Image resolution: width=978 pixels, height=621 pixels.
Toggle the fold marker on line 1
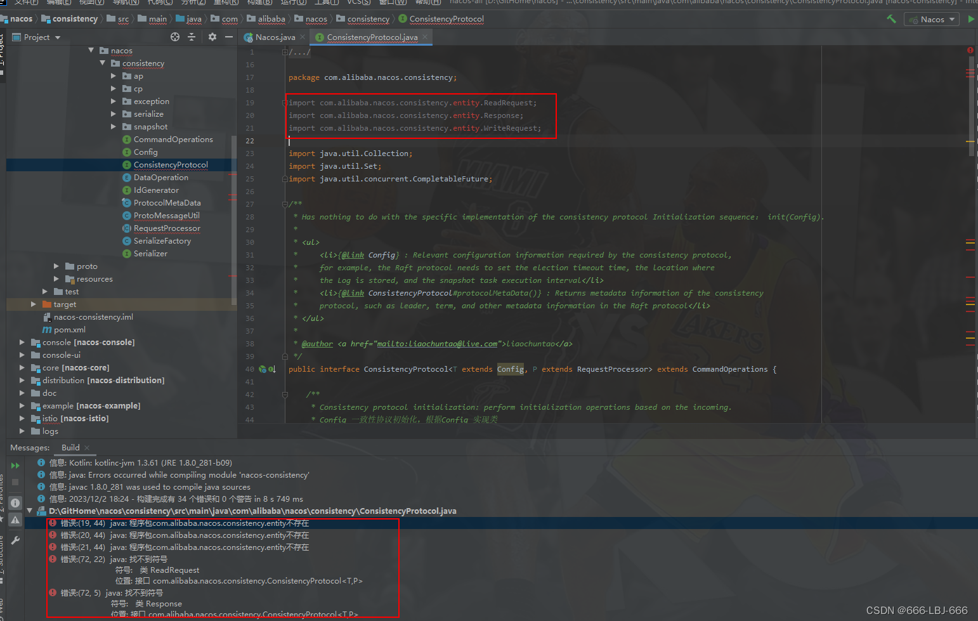(285, 52)
